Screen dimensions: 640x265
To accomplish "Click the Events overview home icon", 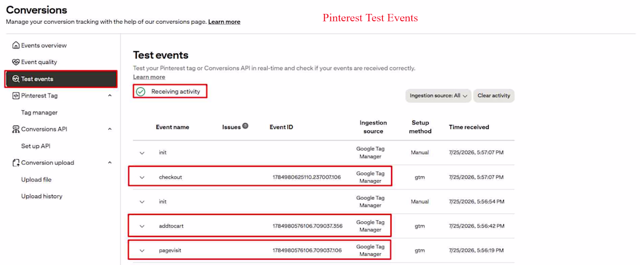I will coord(16,45).
